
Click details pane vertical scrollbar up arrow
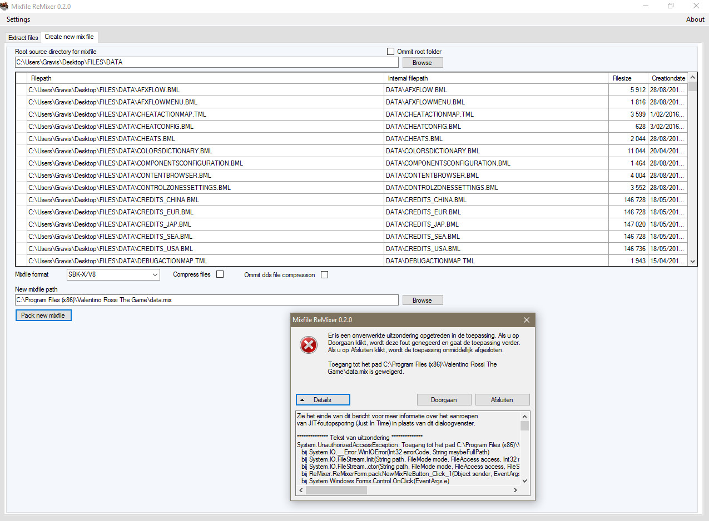click(x=525, y=416)
